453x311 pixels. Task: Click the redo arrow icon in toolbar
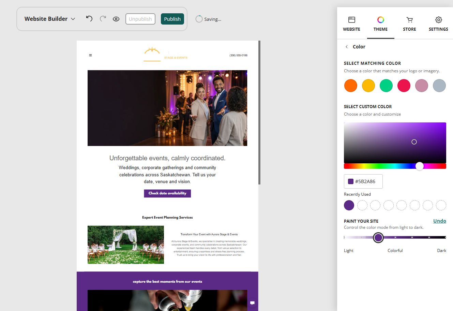[x=103, y=19]
